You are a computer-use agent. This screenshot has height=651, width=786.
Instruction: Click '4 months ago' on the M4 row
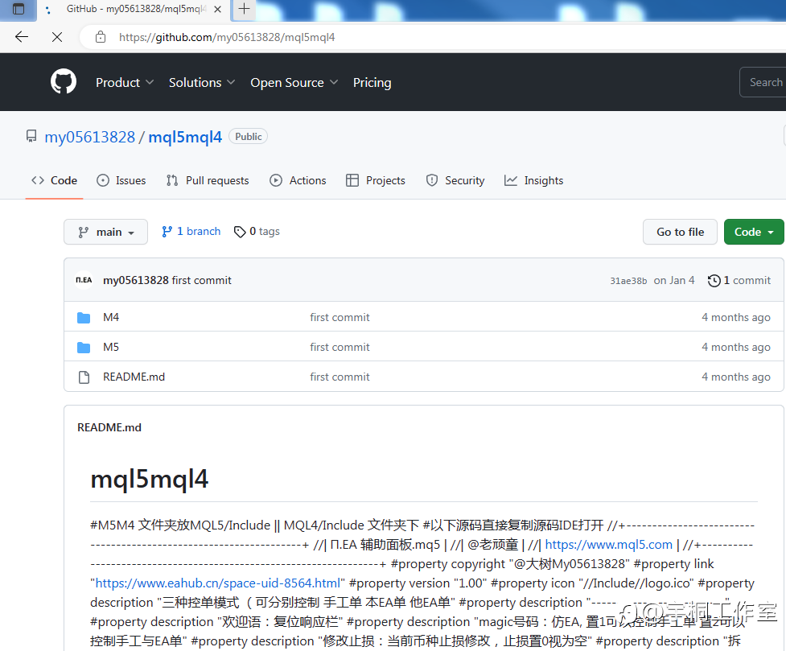click(736, 317)
